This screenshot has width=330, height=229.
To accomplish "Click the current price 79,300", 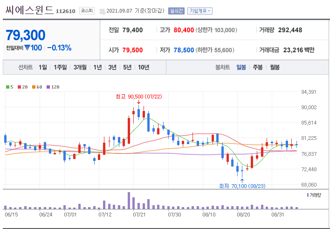I will (26, 35).
